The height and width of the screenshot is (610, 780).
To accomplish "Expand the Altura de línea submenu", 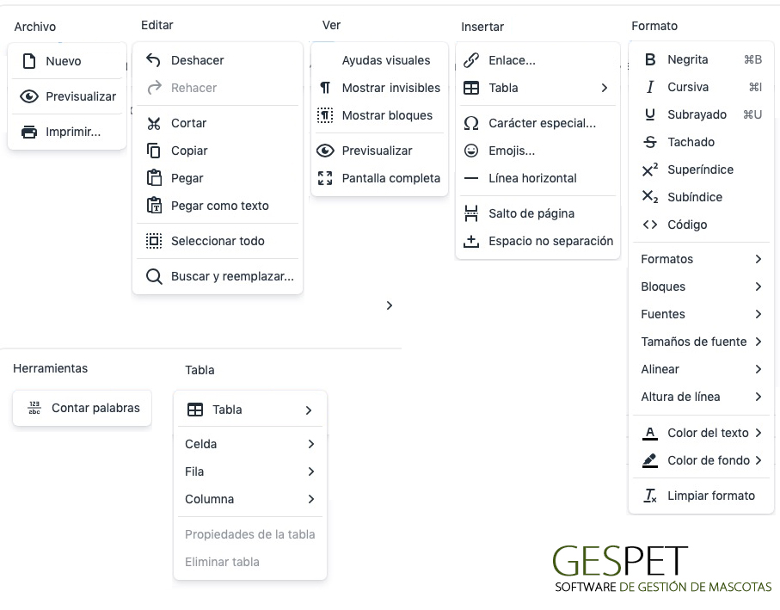I will pyautogui.click(x=701, y=397).
